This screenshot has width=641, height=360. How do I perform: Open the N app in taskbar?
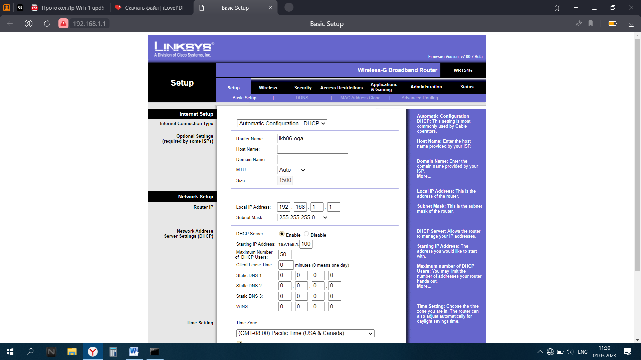pos(51,352)
